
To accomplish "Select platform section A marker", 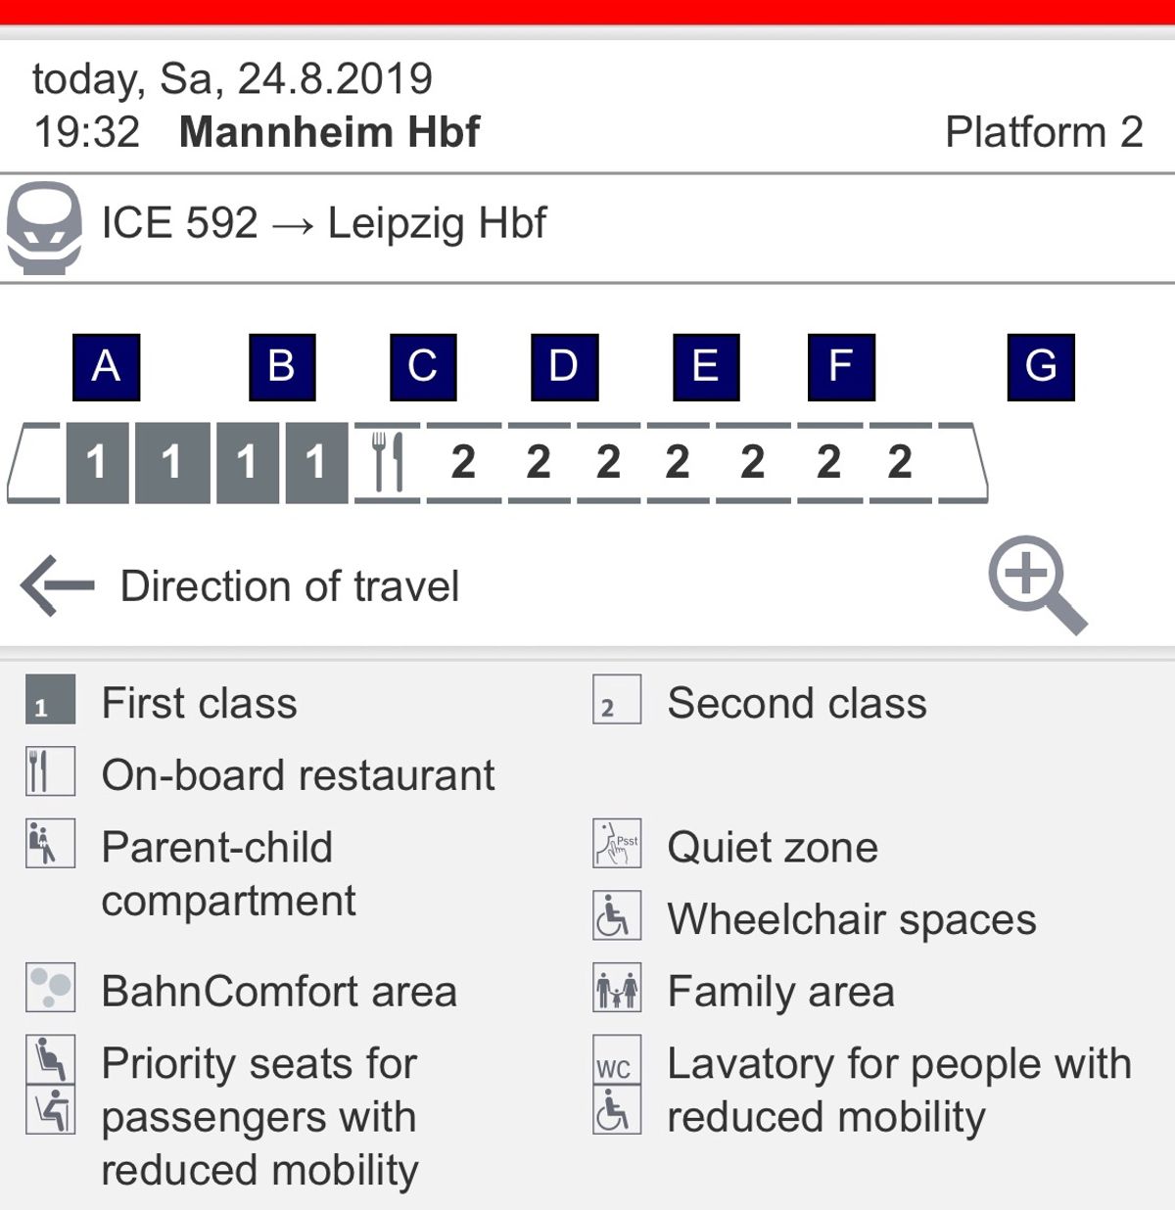I will click(106, 367).
